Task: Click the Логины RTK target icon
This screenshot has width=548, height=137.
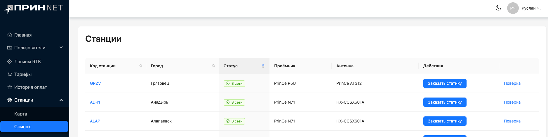Action: point(10,62)
